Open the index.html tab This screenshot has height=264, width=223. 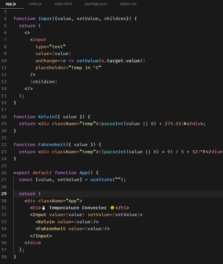click(63, 4)
